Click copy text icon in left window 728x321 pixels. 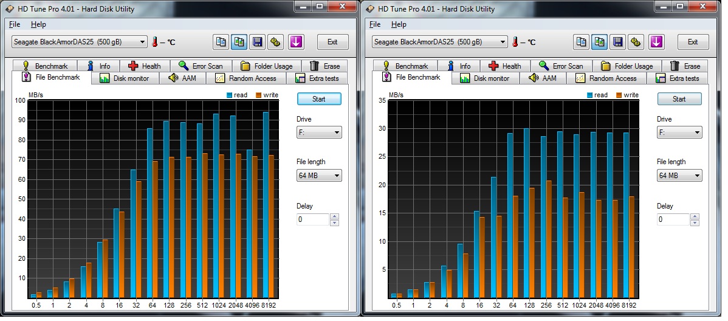(221, 42)
